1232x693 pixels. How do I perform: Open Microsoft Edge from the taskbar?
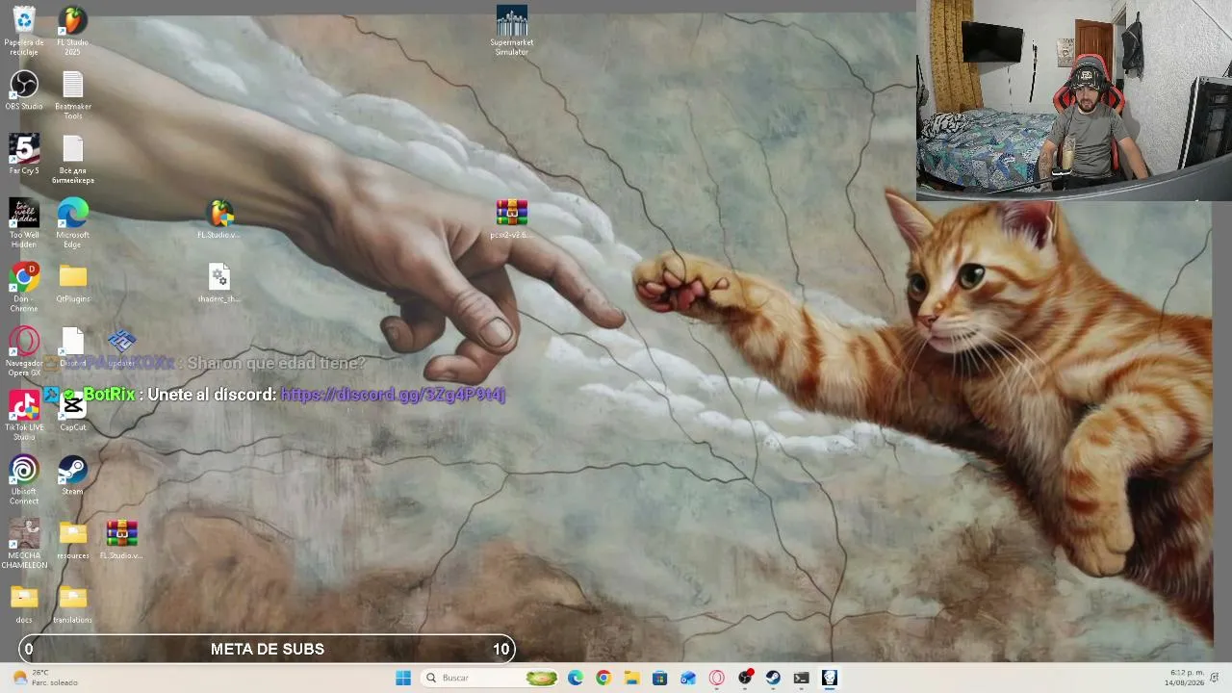click(x=576, y=678)
